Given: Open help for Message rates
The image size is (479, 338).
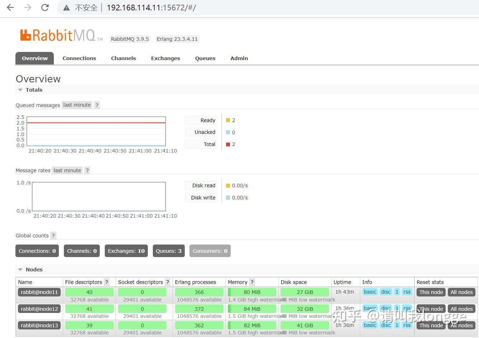Looking at the screenshot, I should pyautogui.click(x=87, y=170).
